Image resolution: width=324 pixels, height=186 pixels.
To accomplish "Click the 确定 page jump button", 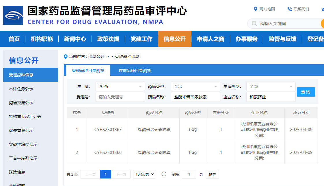I will (212, 174).
